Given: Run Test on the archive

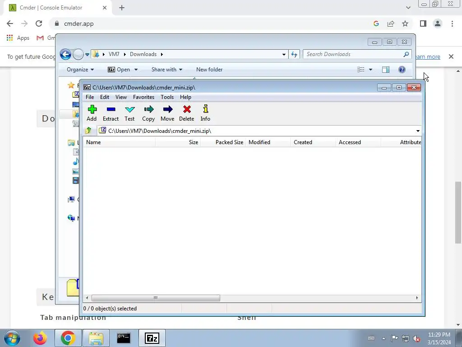Looking at the screenshot, I should pos(129,113).
